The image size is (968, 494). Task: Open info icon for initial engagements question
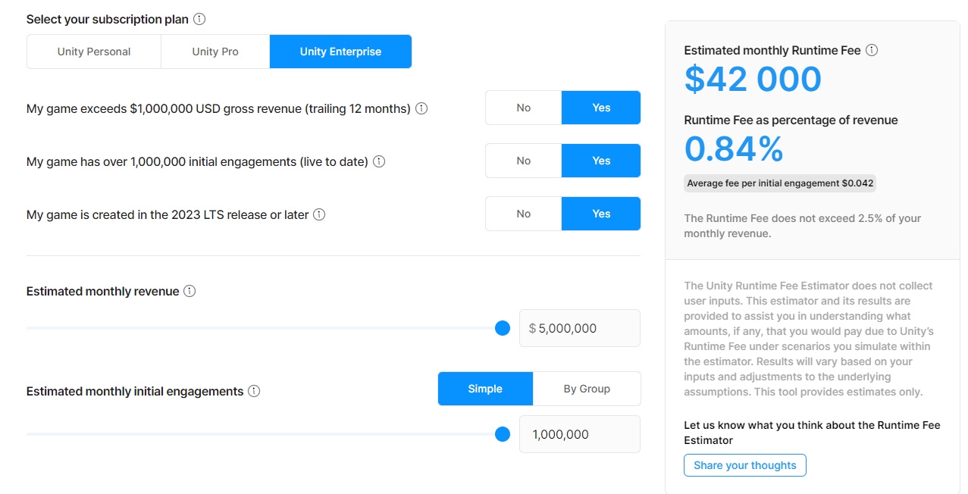379,161
